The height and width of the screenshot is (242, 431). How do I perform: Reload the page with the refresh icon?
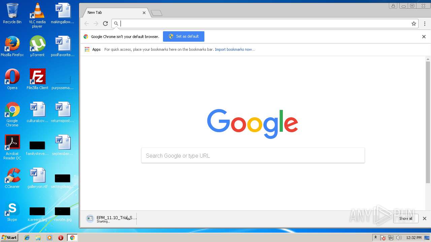click(x=105, y=24)
